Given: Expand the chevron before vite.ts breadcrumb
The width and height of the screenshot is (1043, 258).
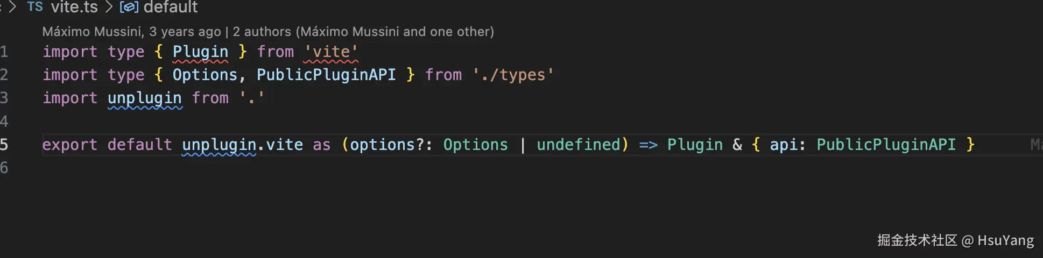Looking at the screenshot, I should 12,7.
